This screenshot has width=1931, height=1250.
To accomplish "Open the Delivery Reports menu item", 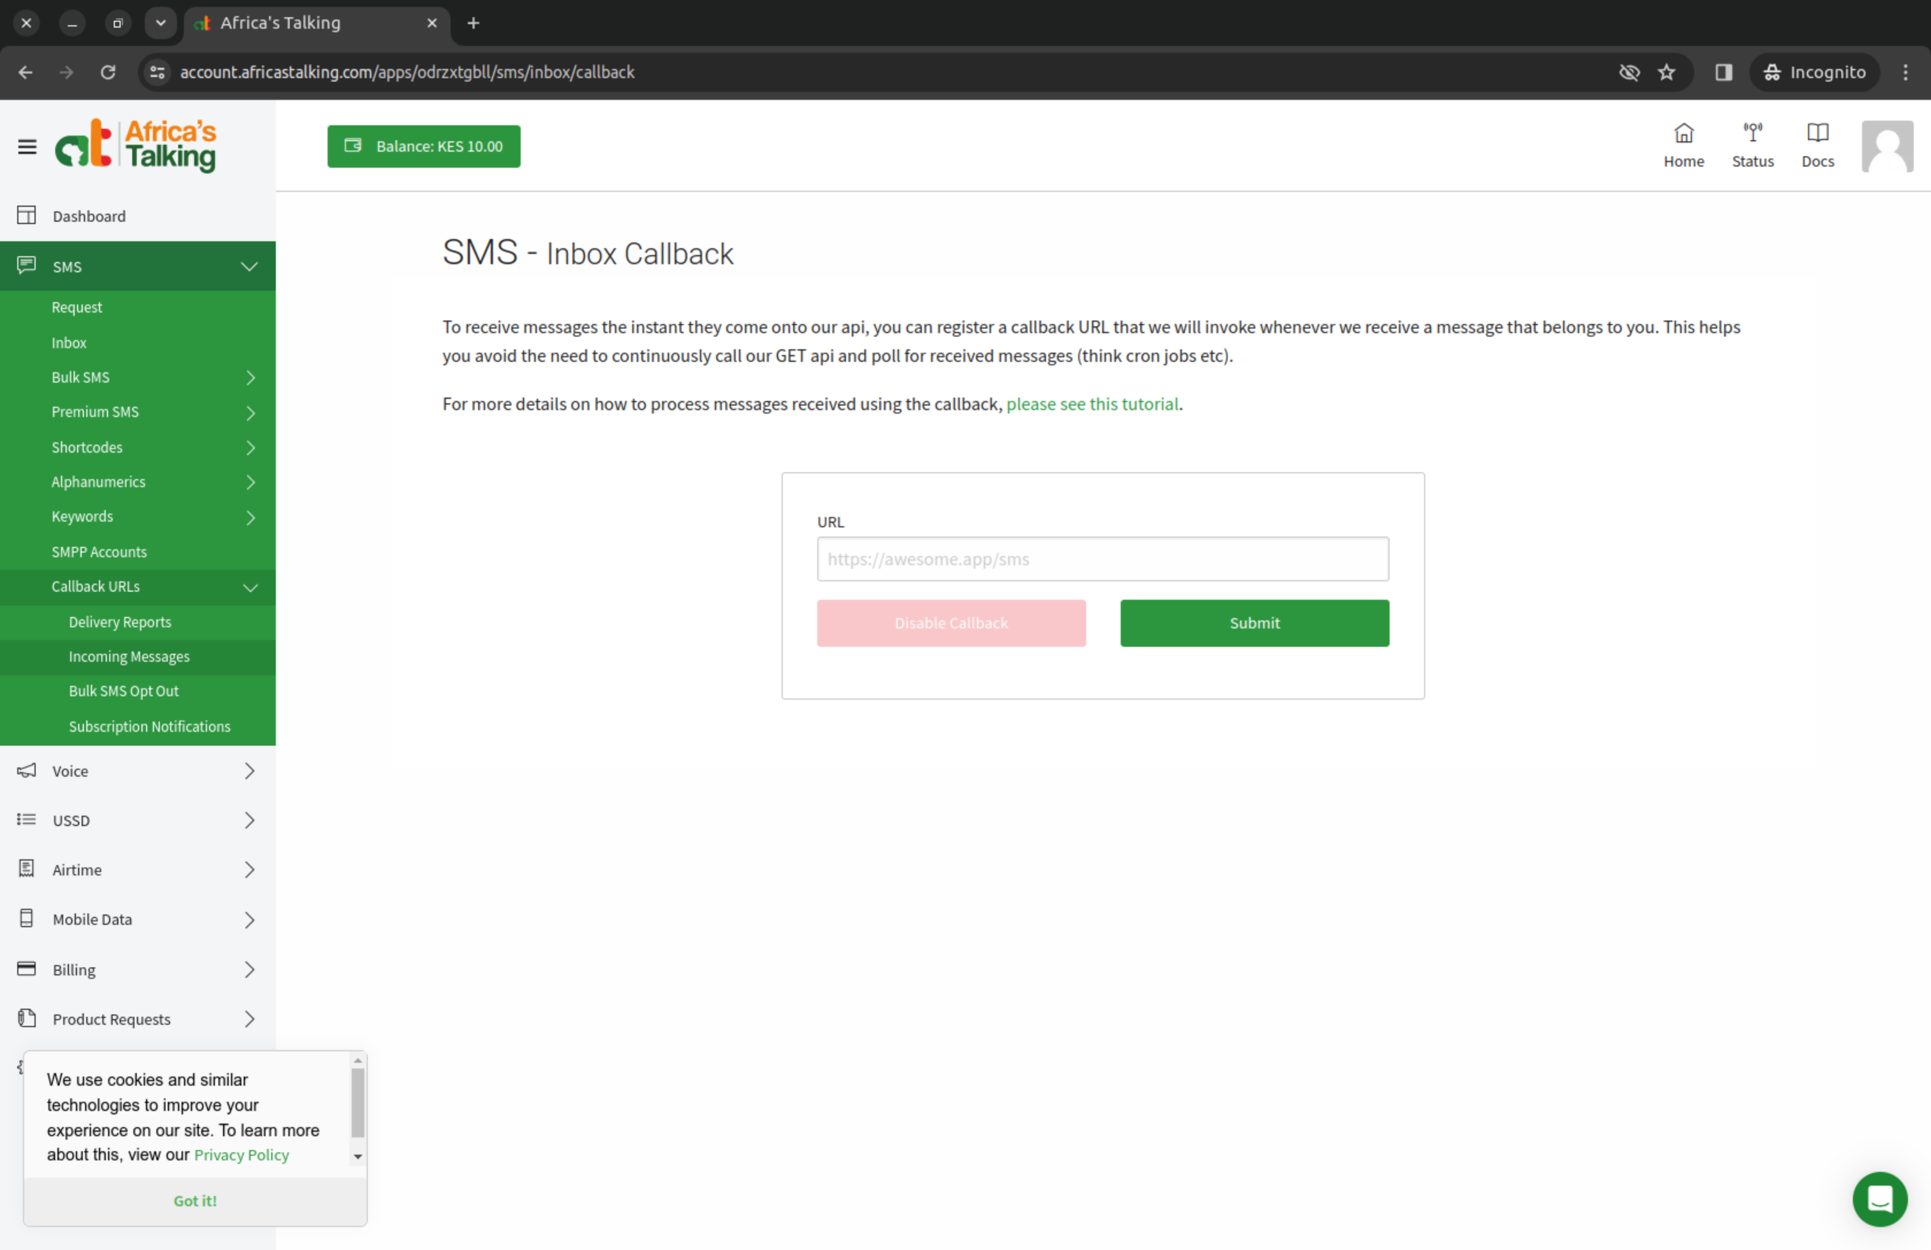I will pyautogui.click(x=120, y=622).
